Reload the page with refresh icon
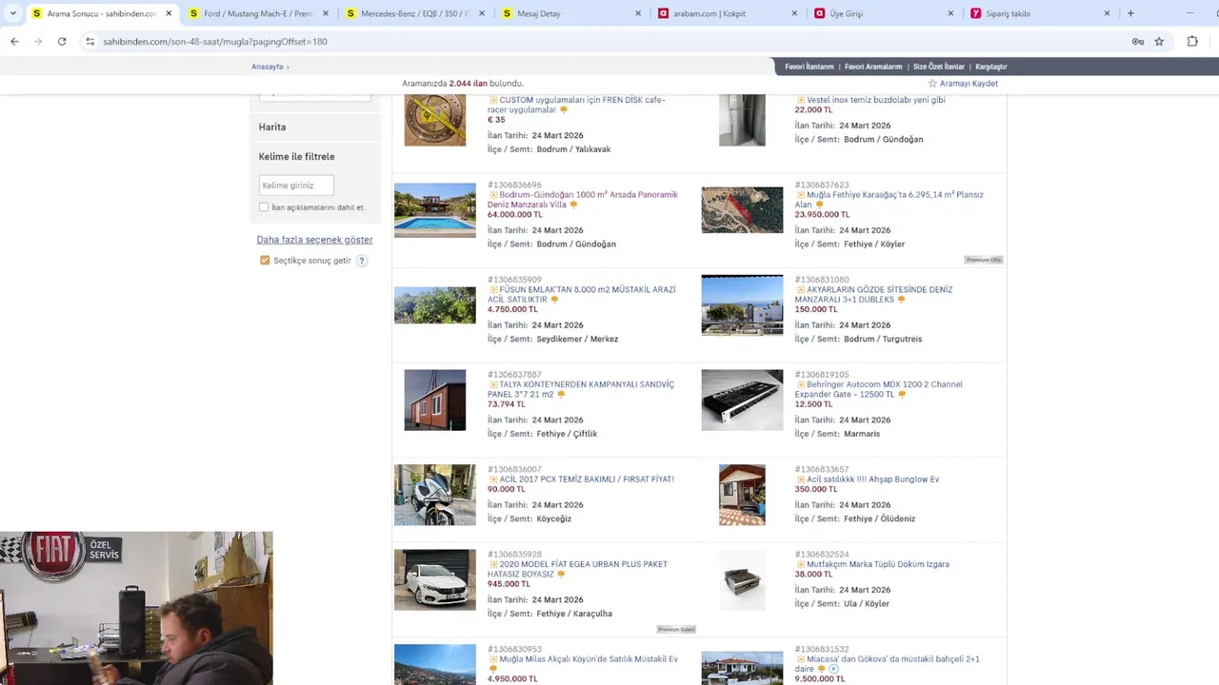The image size is (1219, 685). point(62,42)
